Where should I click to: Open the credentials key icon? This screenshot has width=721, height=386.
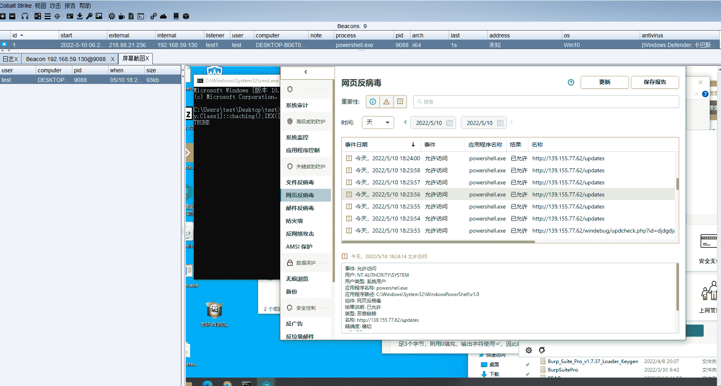click(89, 16)
